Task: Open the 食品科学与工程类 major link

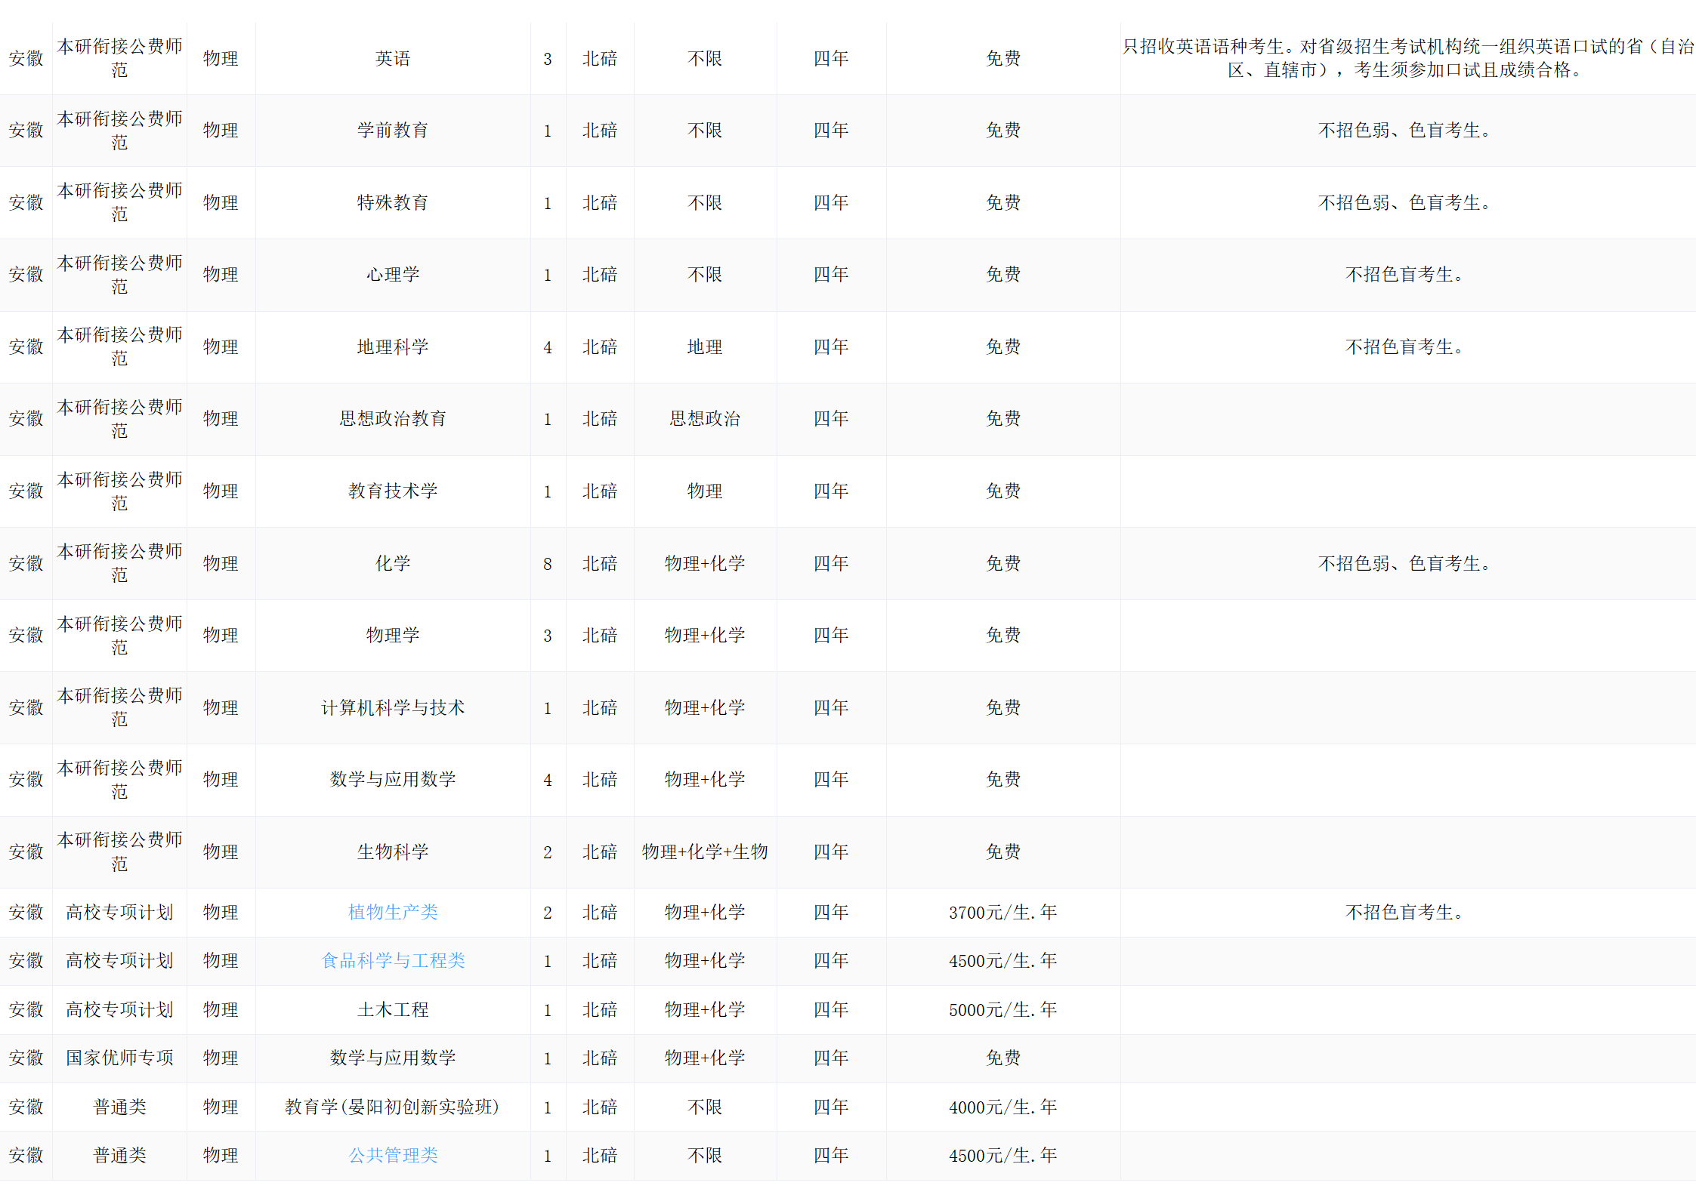Action: point(393,960)
